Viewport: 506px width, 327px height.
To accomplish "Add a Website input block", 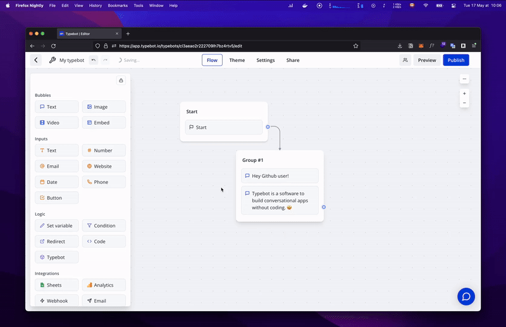I will (x=104, y=166).
